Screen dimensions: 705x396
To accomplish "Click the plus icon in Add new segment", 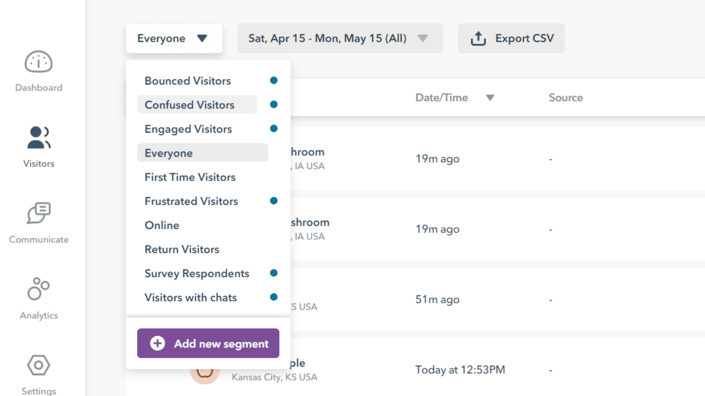I will (x=157, y=343).
